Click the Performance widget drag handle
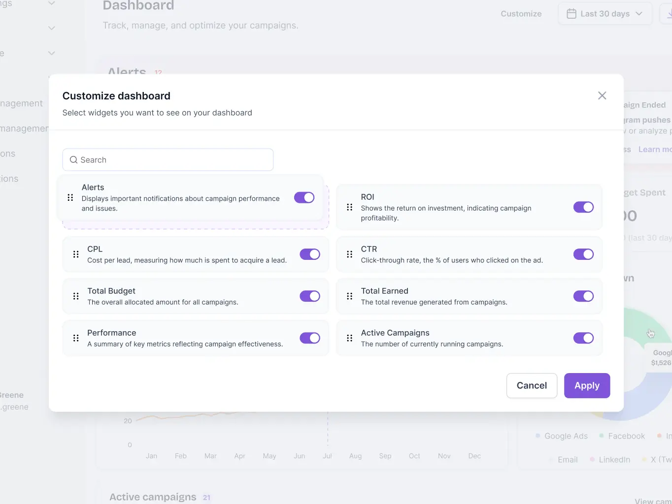Viewport: 672px width, 504px height. pos(76,338)
